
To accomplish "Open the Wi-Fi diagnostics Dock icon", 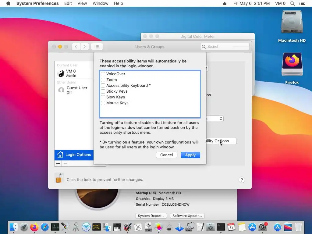I will point(86,227).
